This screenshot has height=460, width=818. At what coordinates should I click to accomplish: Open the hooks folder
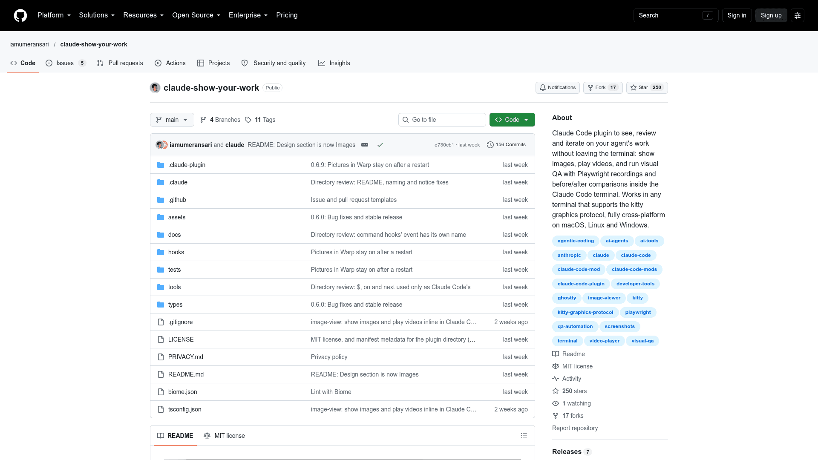(176, 252)
